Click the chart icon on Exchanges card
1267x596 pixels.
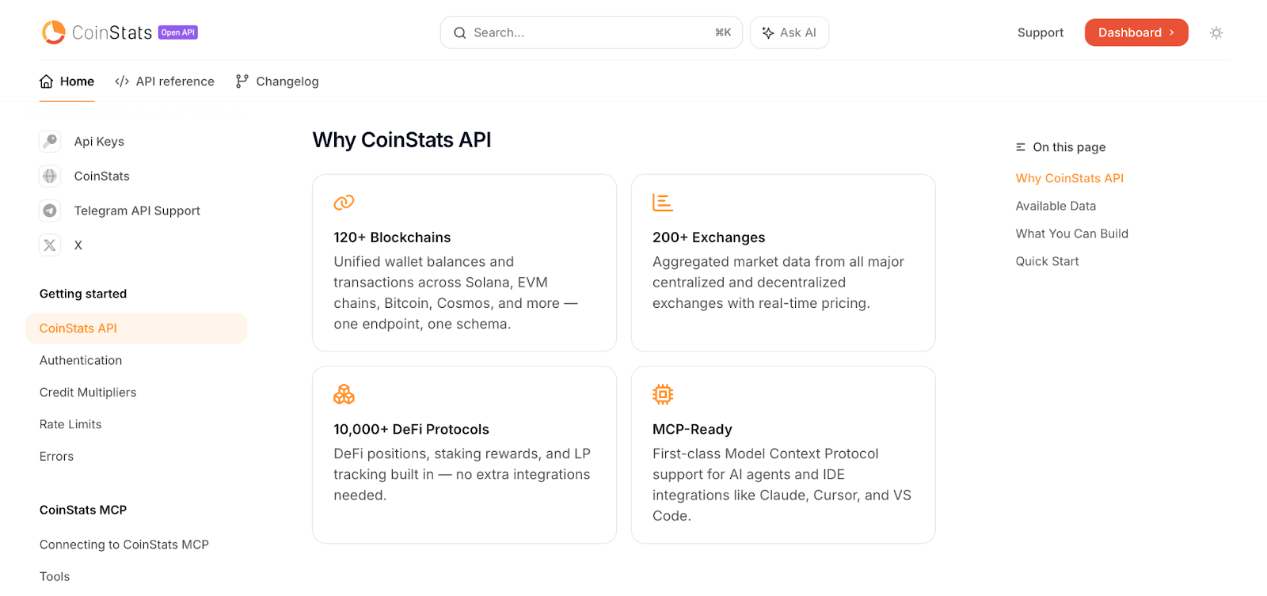pos(663,203)
